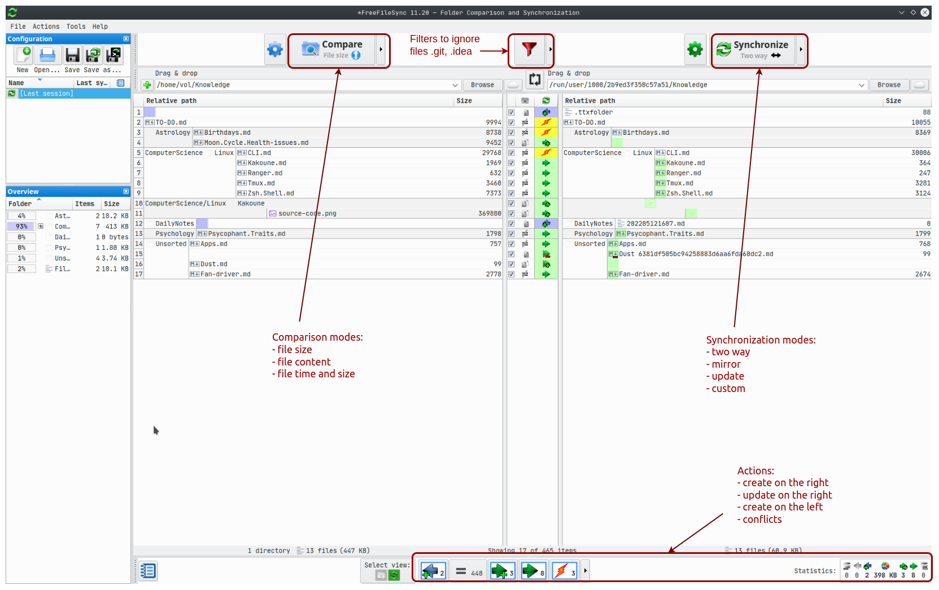Open comparison settings gear icon
The width and height of the screenshot is (939, 590).
coord(275,50)
